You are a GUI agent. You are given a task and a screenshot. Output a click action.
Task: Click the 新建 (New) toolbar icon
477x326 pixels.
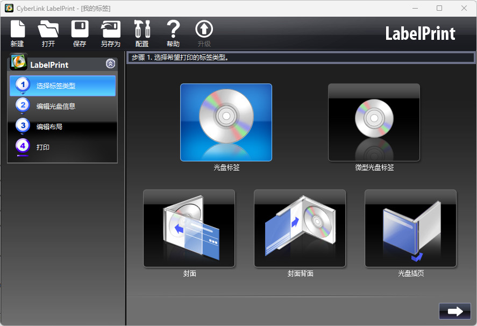(17, 33)
